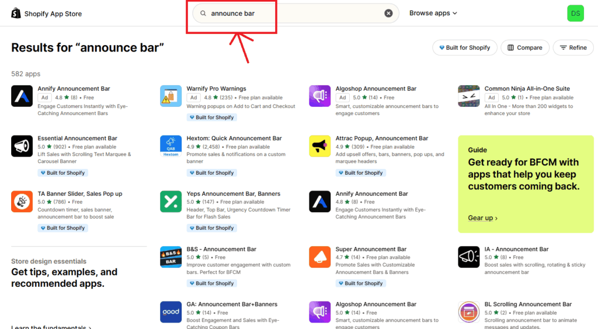Click Built for Shopify badge under Warnify
The image size is (598, 329).
[x=211, y=117]
